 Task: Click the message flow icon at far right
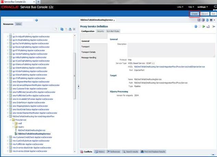[x=214, y=26]
